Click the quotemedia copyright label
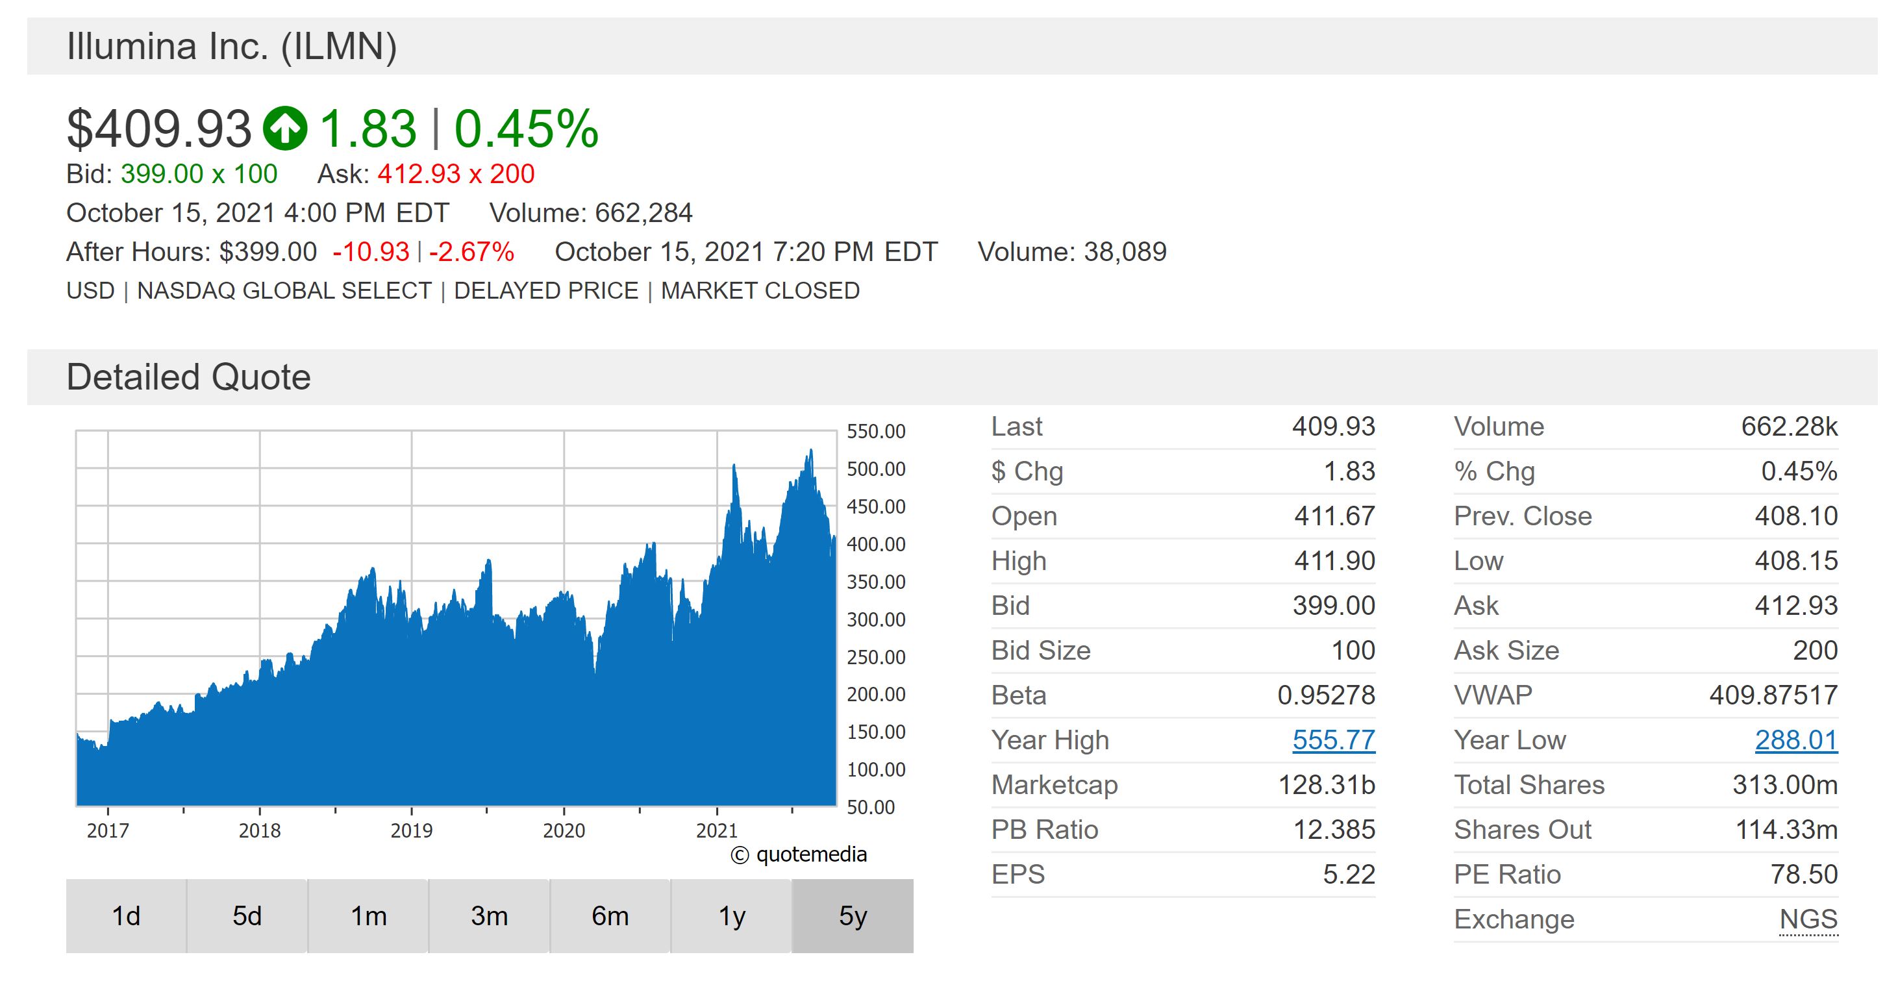Viewport: 1898px width, 983px height. 798,855
